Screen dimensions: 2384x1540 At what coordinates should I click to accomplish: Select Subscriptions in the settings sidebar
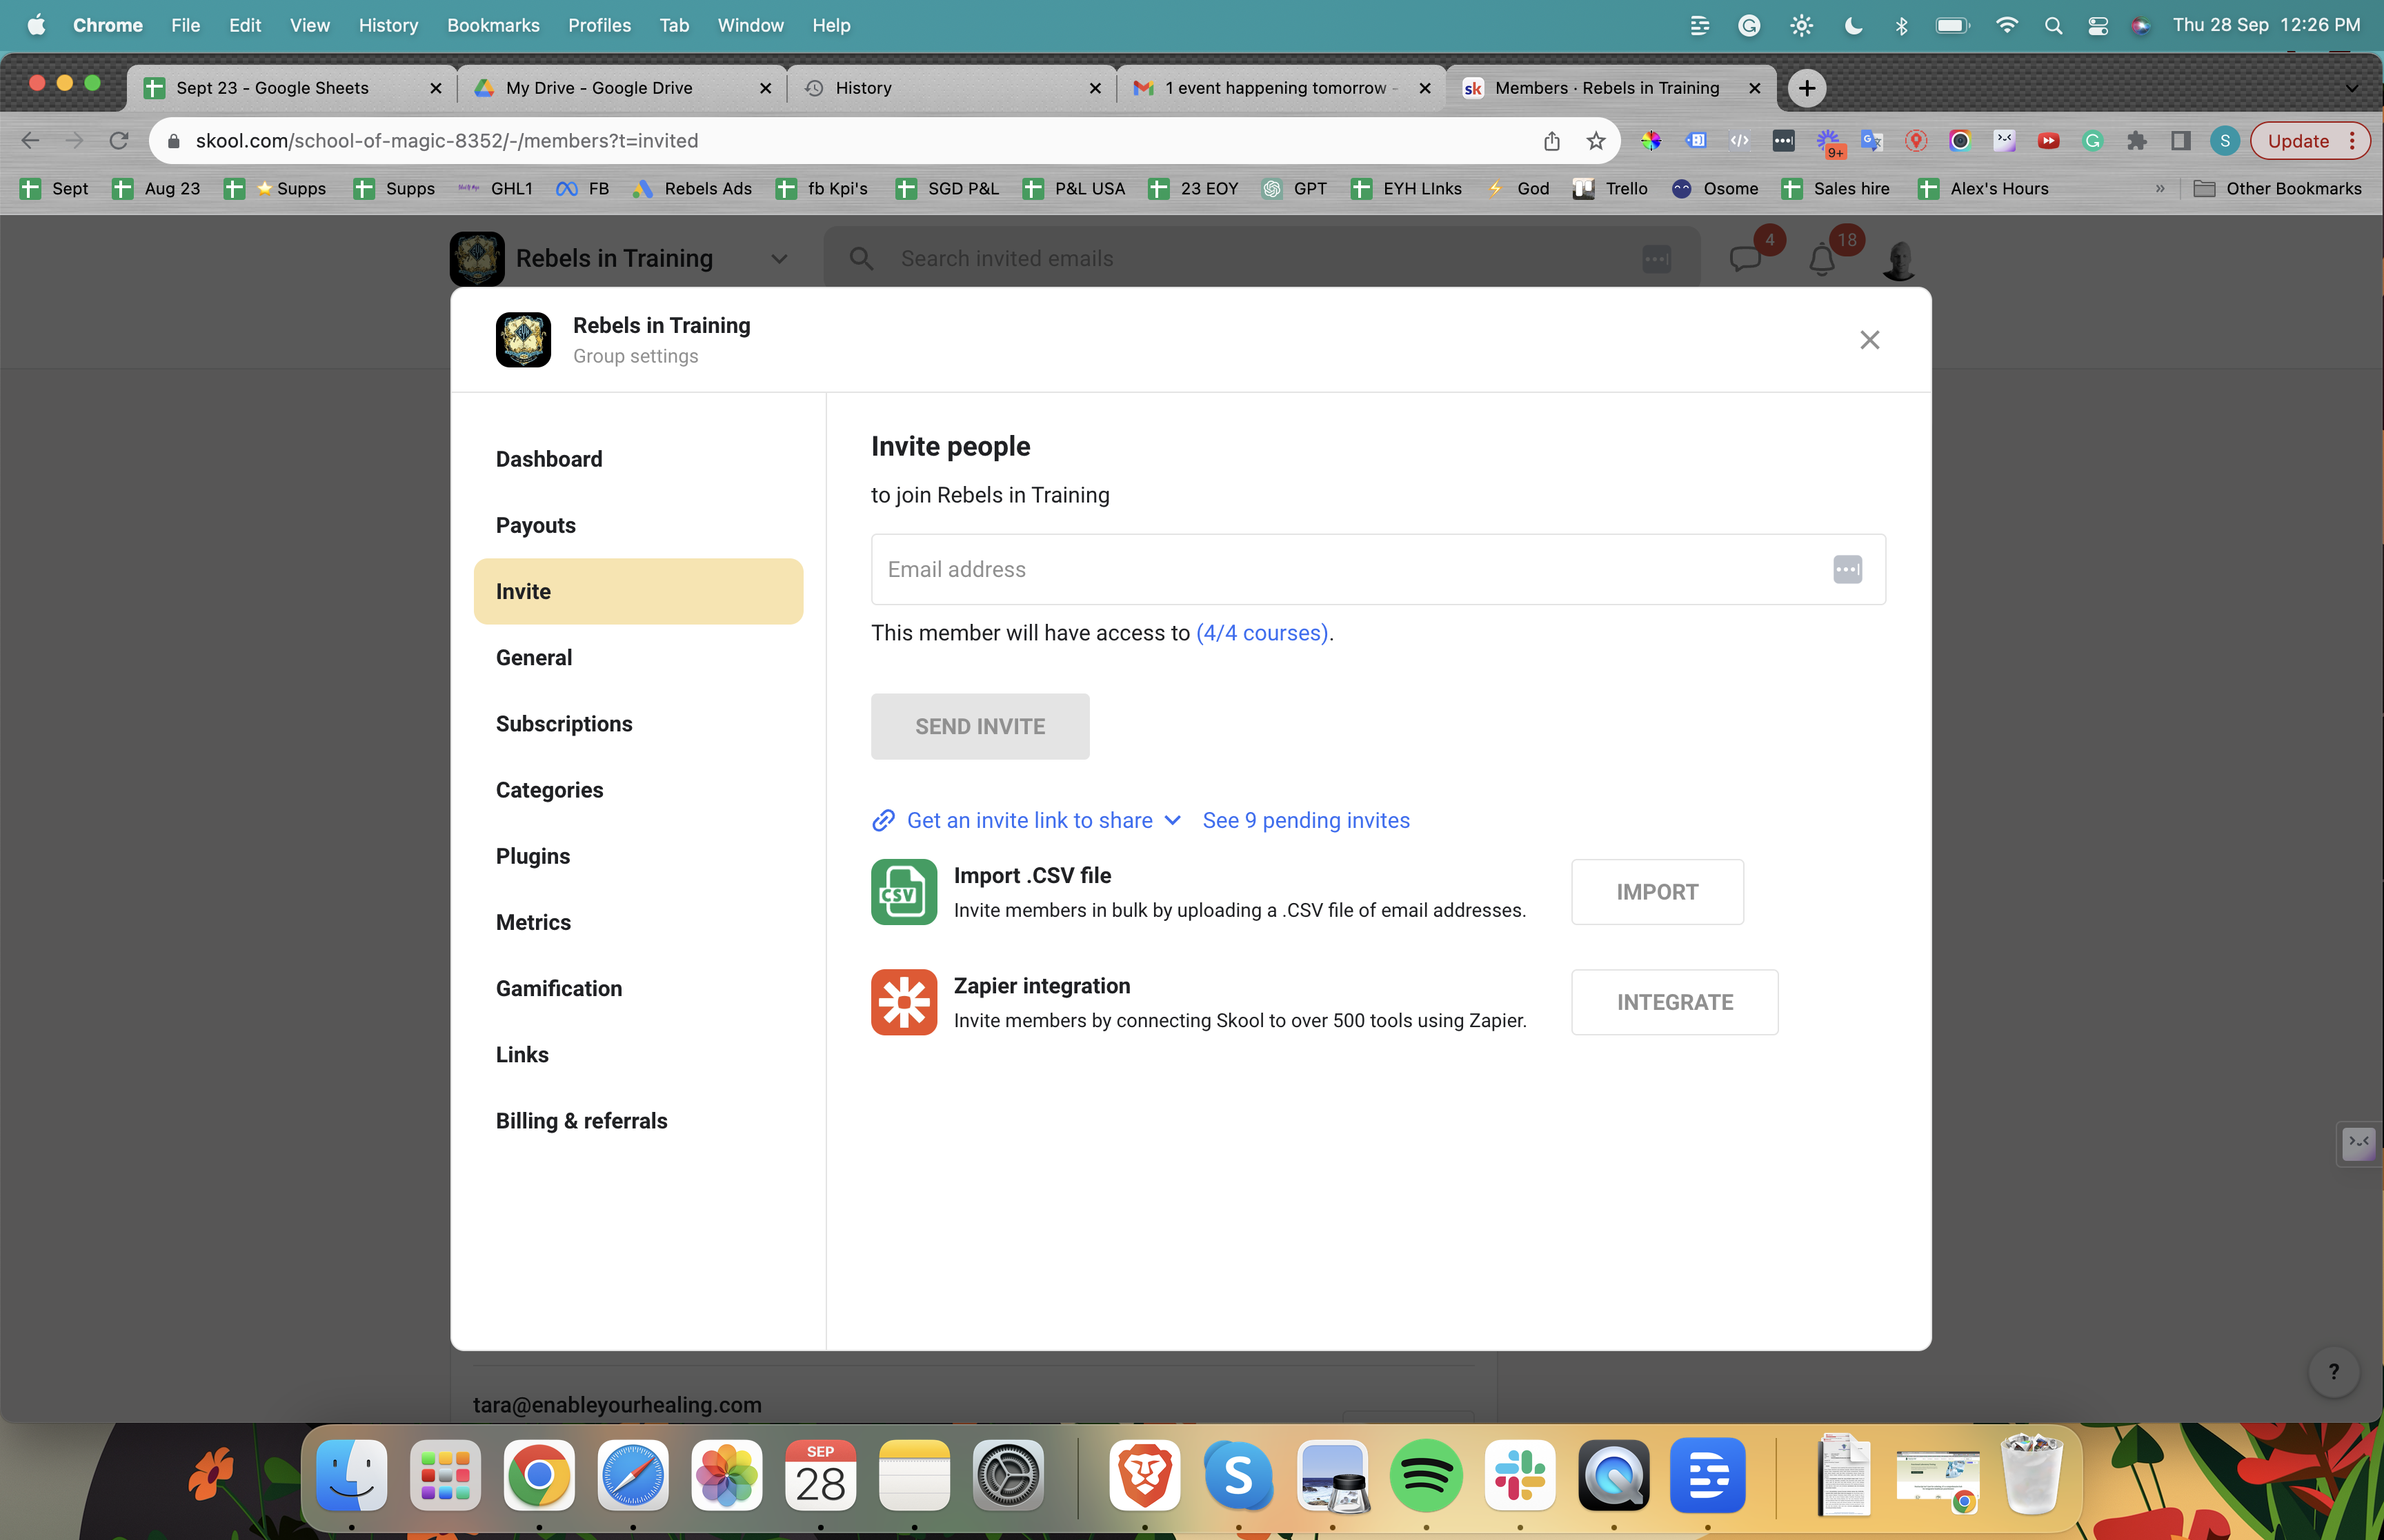click(x=564, y=723)
